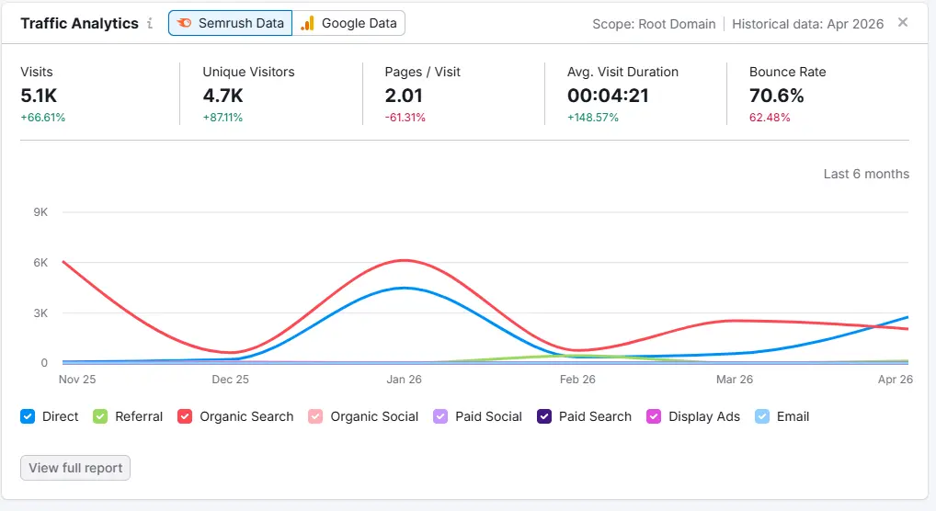Close the Traffic Analytics panel
The width and height of the screenshot is (936, 511).
click(903, 22)
